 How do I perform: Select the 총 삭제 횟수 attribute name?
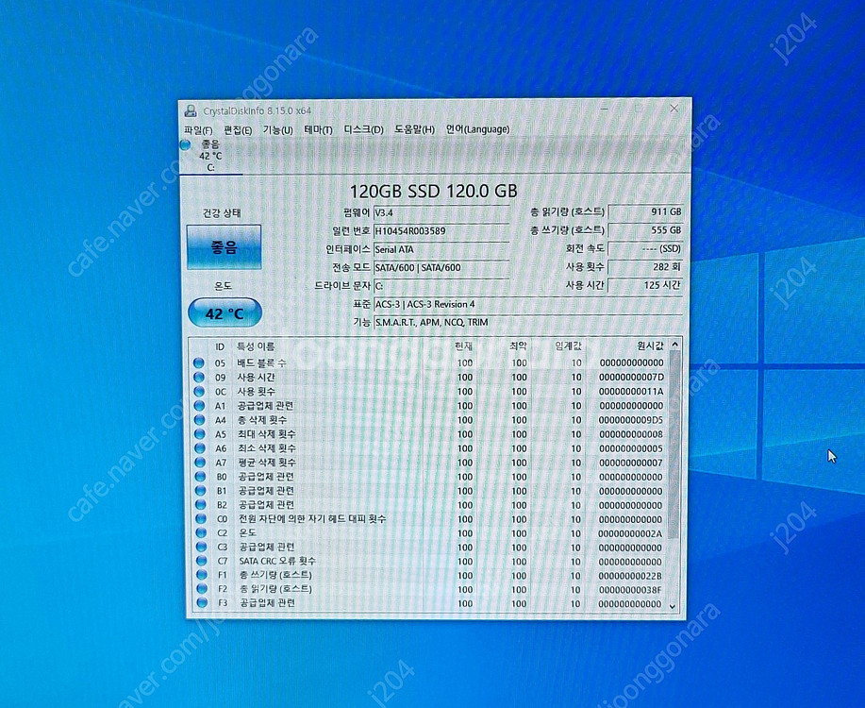pos(262,420)
